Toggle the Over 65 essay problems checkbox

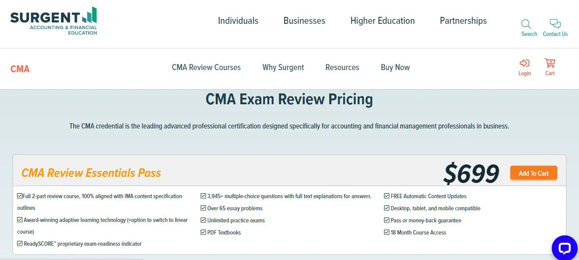tap(203, 208)
